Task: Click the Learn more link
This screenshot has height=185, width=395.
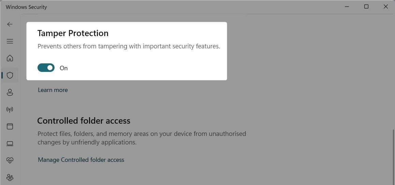Action: point(53,90)
